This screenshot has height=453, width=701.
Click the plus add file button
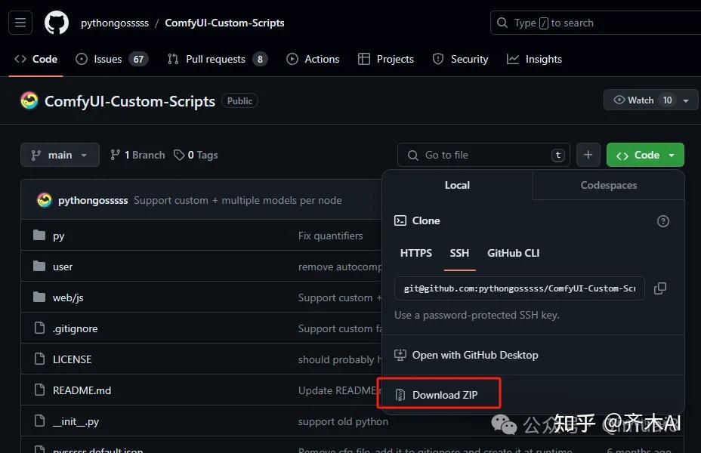click(x=588, y=155)
